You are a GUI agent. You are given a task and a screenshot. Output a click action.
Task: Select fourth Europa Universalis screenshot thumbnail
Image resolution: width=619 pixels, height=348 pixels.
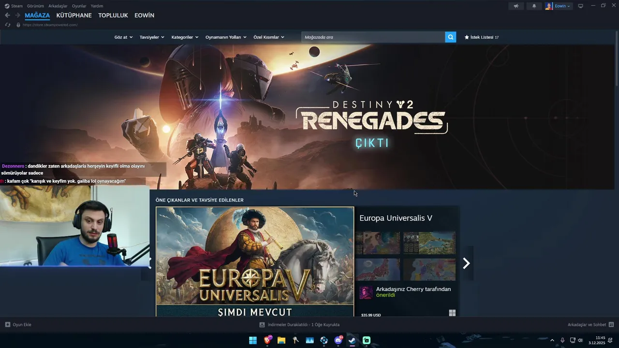(x=429, y=269)
